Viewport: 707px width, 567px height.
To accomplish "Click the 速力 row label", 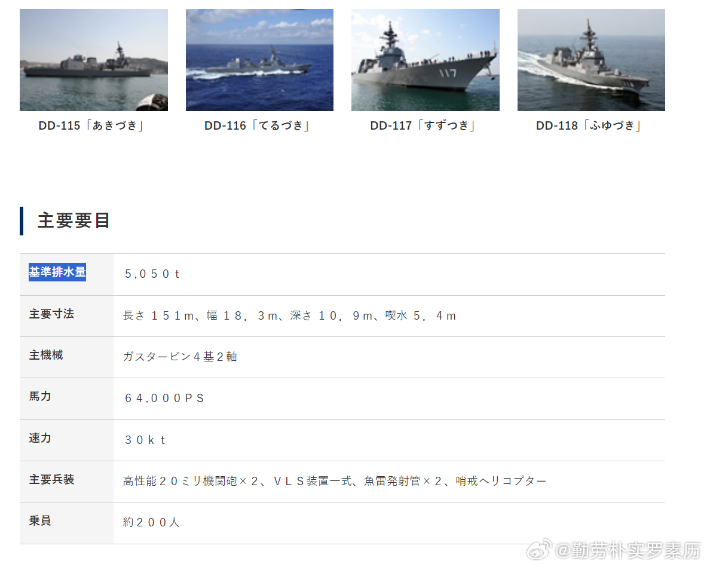I will (x=40, y=437).
